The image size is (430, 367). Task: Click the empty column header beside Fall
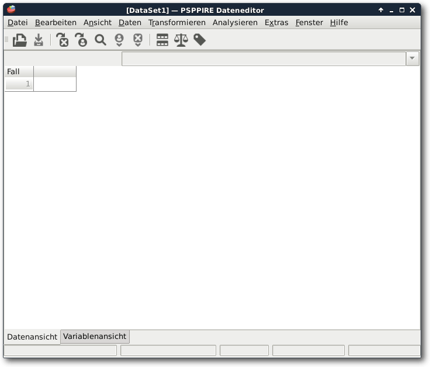tap(54, 72)
